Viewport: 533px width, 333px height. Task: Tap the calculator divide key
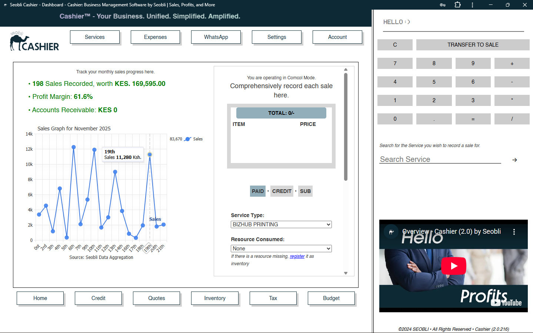pos(512,119)
